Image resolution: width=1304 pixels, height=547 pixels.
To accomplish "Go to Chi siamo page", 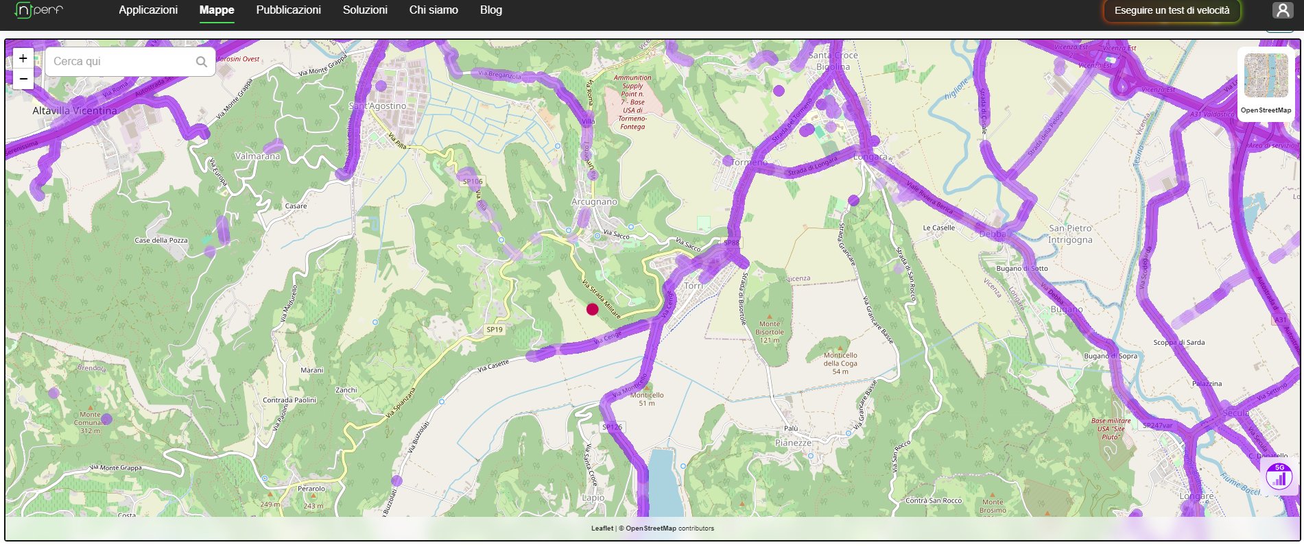I will 434,10.
